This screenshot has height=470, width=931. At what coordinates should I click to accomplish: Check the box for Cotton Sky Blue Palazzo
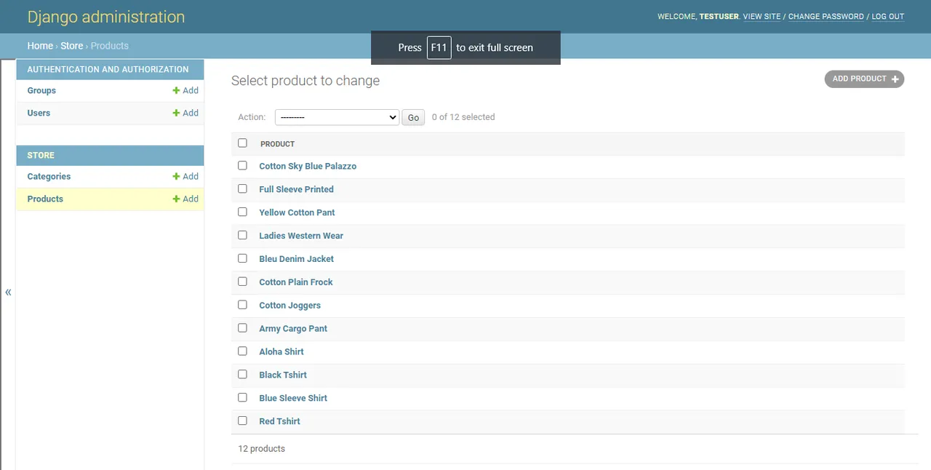[242, 166]
